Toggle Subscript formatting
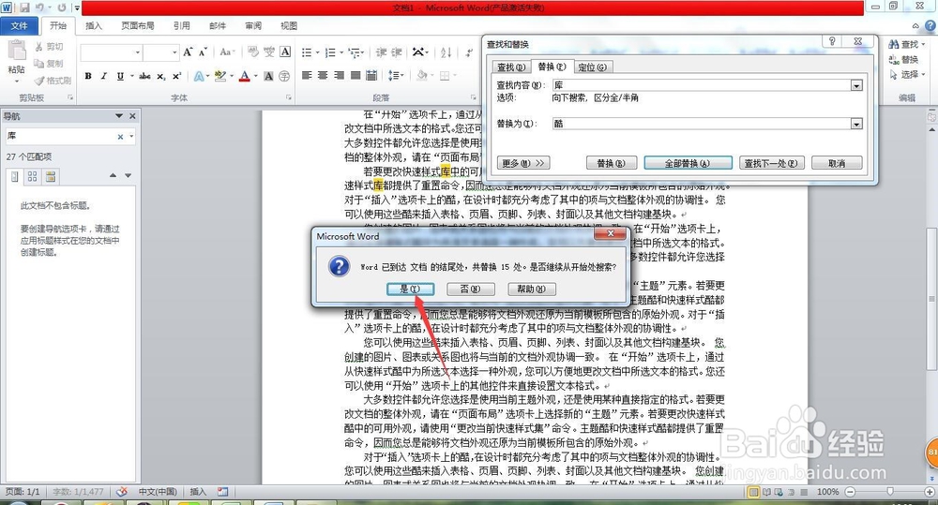 click(161, 76)
